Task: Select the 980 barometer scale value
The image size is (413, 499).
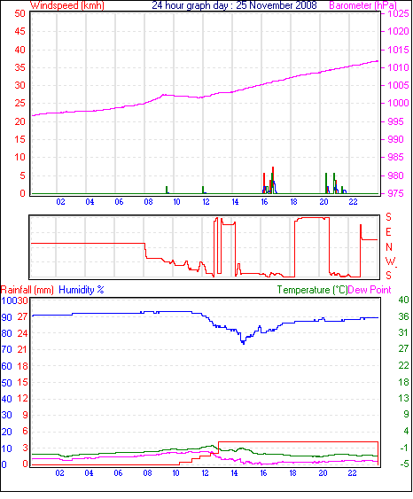Action: (x=395, y=175)
